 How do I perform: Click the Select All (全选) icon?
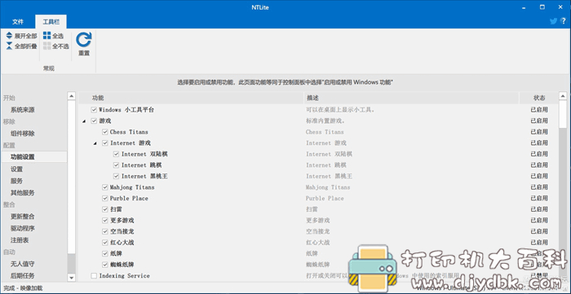pos(47,36)
